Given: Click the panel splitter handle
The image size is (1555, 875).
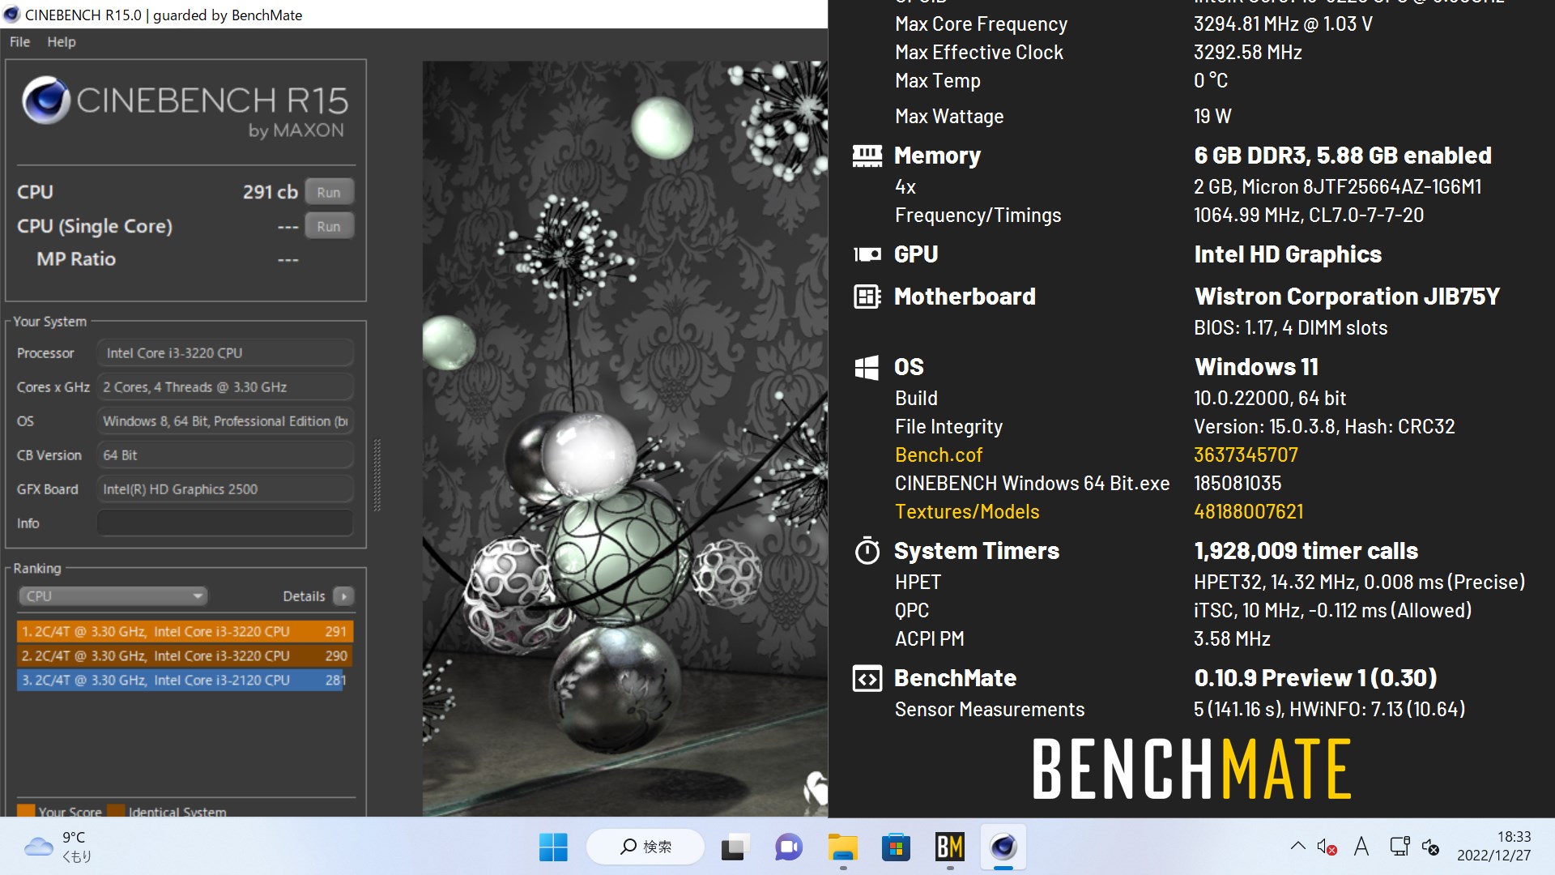Looking at the screenshot, I should [377, 475].
